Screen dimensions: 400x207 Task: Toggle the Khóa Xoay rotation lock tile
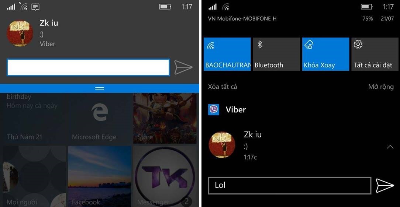pos(325,54)
